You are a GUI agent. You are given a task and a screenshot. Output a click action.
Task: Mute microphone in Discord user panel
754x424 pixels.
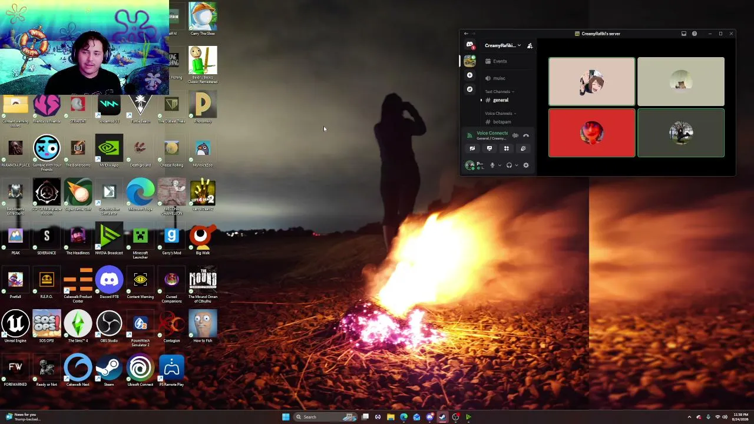point(492,165)
